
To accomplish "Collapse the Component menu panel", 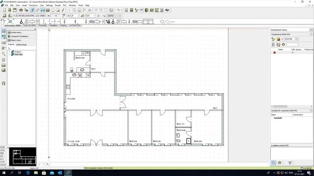I will click(x=311, y=30).
